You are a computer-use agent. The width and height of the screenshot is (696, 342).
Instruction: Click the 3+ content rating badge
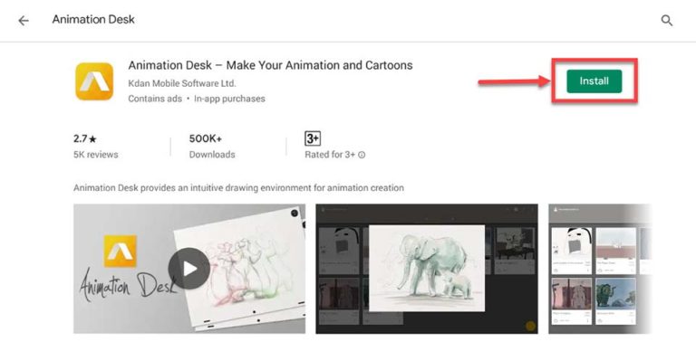point(313,138)
